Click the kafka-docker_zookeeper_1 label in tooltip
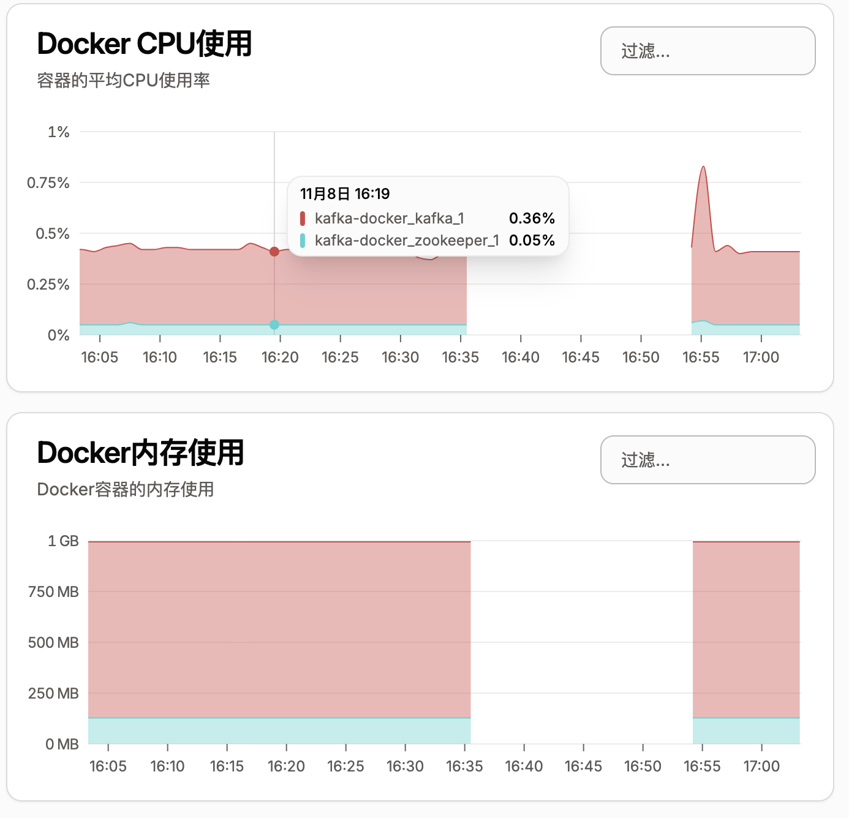This screenshot has height=818, width=849. pyautogui.click(x=407, y=241)
